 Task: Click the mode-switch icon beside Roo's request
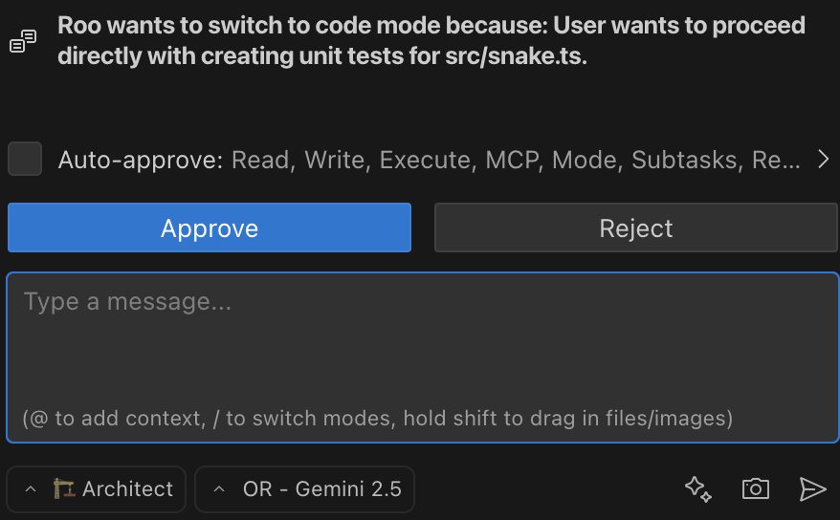click(x=23, y=41)
